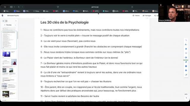Screen dimensions: 190x106
Task: Select the current 30 clés slide thumbnail
Action: point(9,40)
